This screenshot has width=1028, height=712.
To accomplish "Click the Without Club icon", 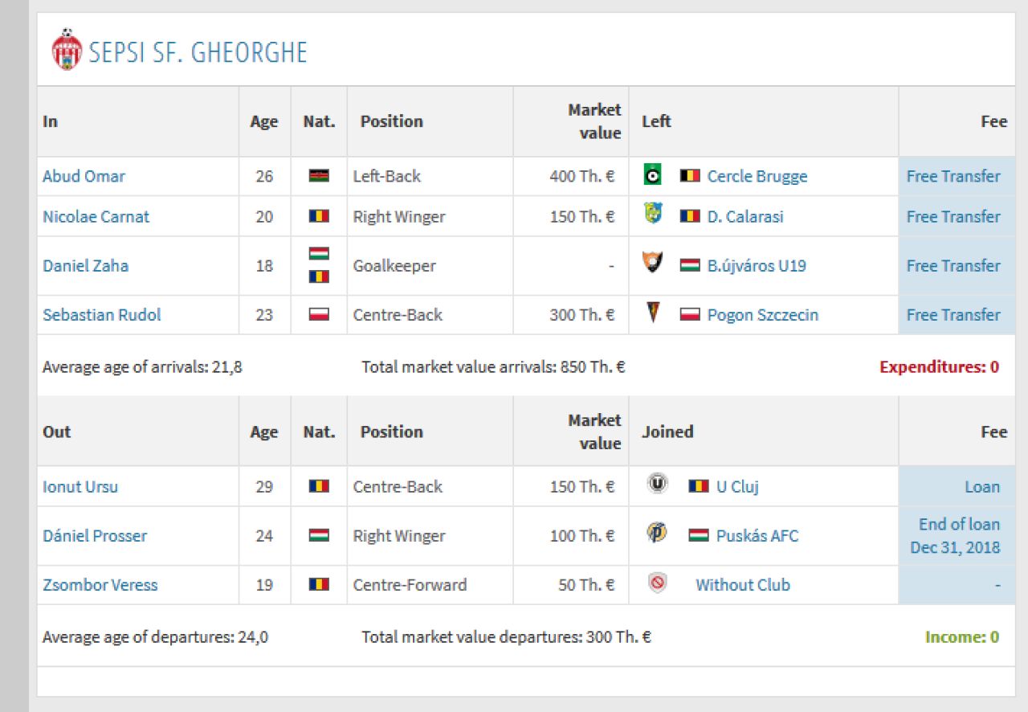I will (x=658, y=583).
